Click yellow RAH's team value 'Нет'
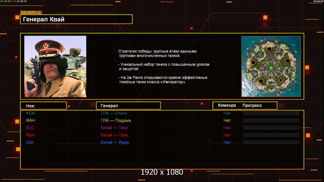The image size is (324, 182). (227, 120)
